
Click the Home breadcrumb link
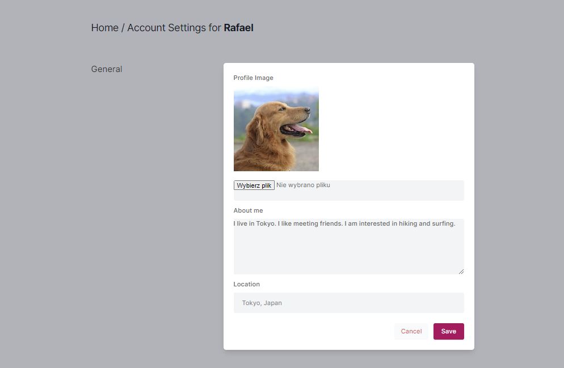(104, 27)
